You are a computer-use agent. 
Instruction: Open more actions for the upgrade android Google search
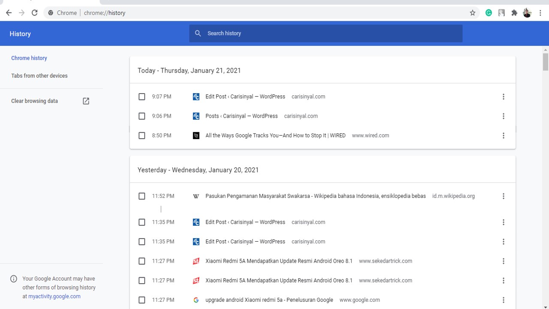click(504, 300)
